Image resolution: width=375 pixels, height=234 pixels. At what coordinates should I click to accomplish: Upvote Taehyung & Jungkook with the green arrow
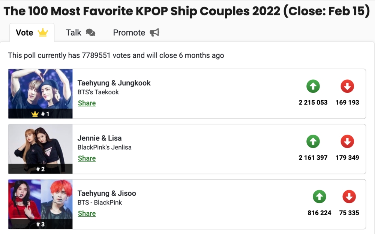pos(313,86)
